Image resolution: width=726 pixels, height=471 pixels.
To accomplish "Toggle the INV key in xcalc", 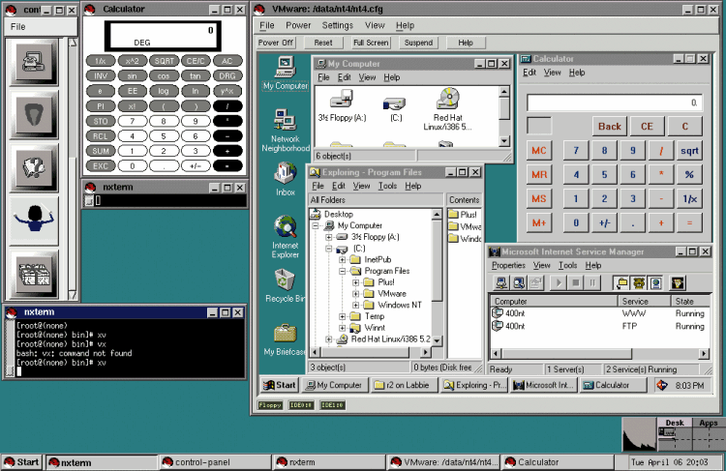I will [x=101, y=75].
